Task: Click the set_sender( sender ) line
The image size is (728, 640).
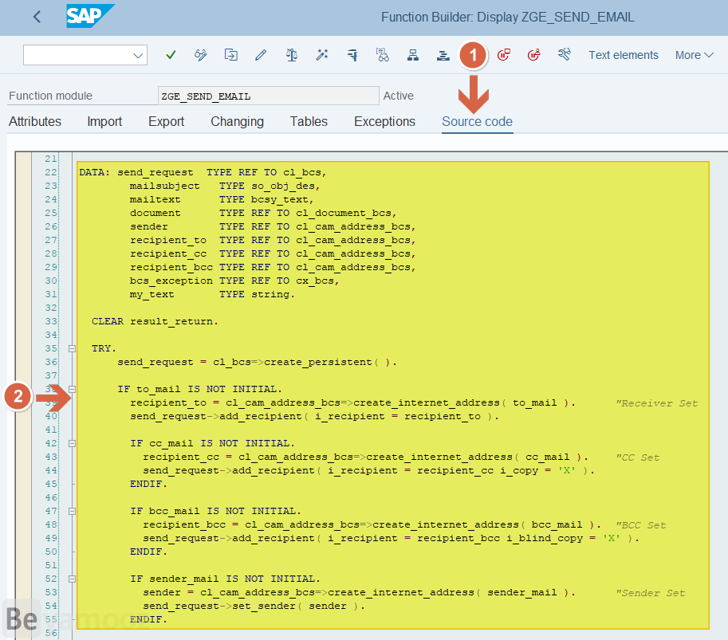Action: click(x=254, y=606)
